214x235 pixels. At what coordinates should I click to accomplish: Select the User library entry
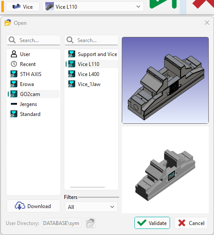click(33, 54)
